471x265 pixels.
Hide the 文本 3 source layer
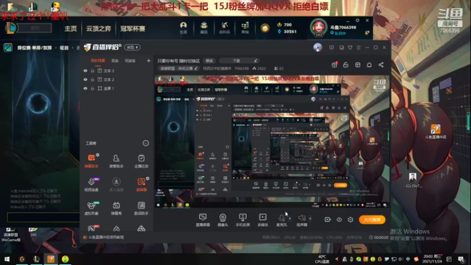coord(85,71)
